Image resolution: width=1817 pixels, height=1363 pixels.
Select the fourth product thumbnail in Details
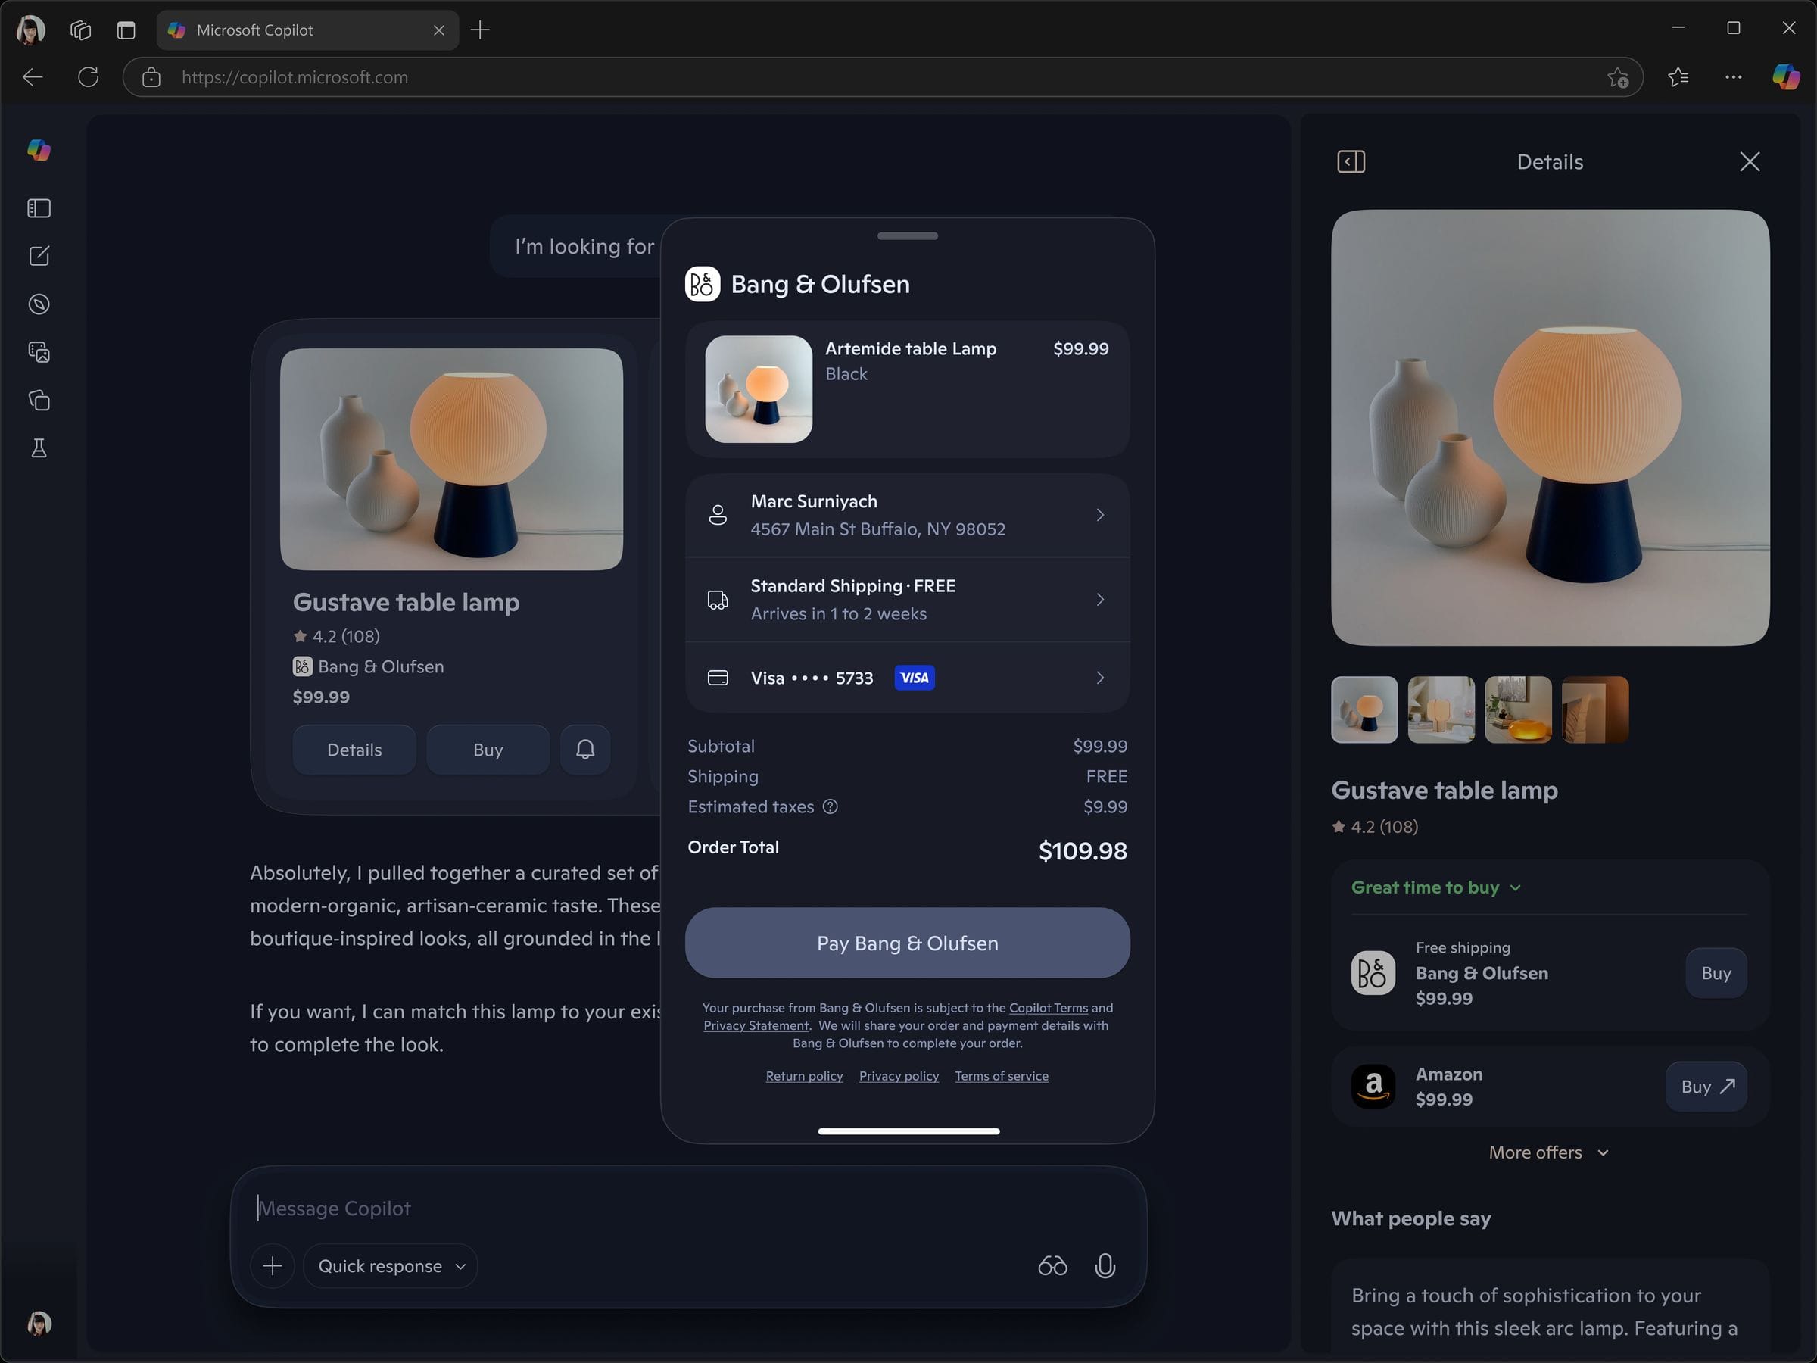click(x=1594, y=710)
